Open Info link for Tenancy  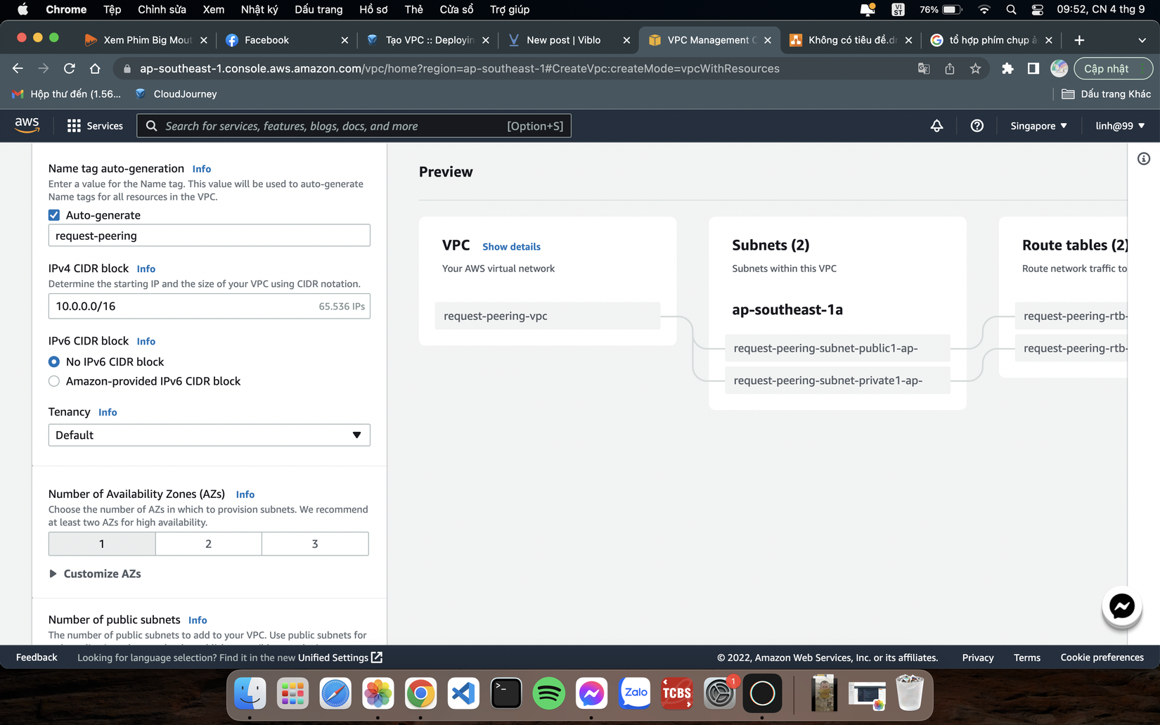(x=108, y=412)
